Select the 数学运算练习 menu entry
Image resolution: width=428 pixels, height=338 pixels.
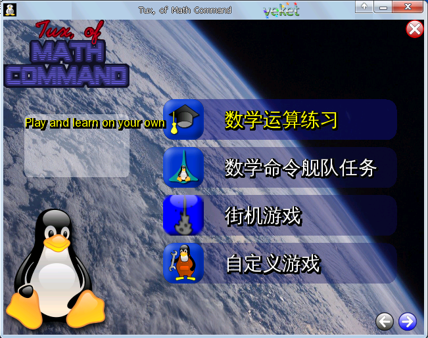[x=281, y=119]
